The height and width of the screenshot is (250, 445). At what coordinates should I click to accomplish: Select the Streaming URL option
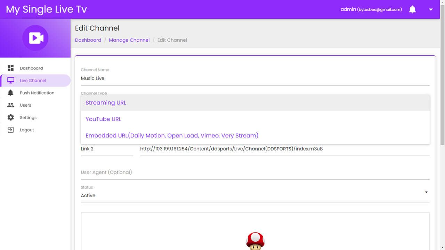click(x=255, y=103)
